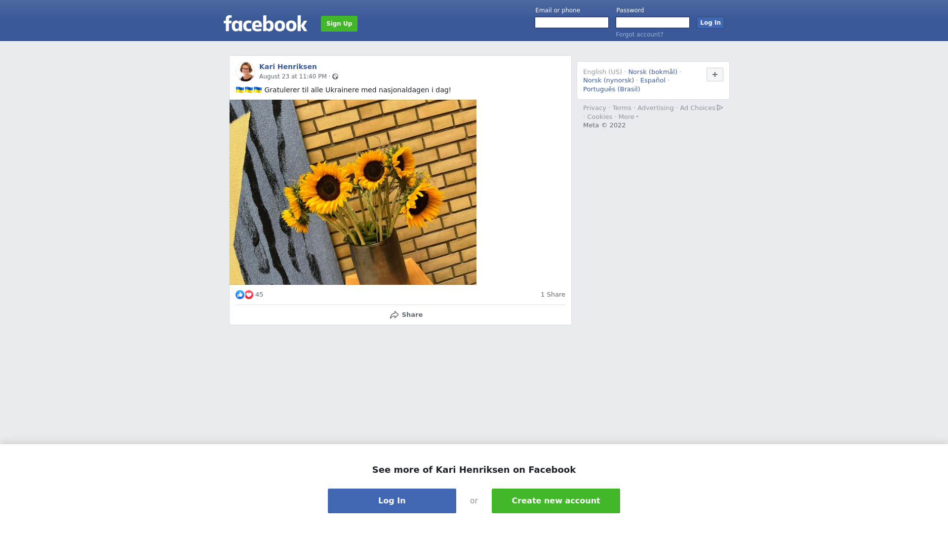The height and width of the screenshot is (533, 948).
Task: Open the Forgot account link
Action: tap(639, 35)
